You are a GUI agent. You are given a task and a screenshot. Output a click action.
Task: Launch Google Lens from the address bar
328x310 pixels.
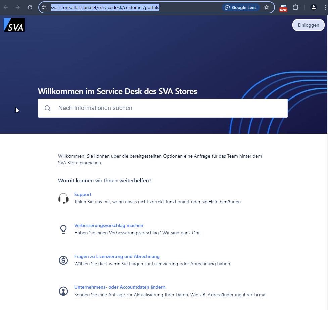(x=241, y=7)
